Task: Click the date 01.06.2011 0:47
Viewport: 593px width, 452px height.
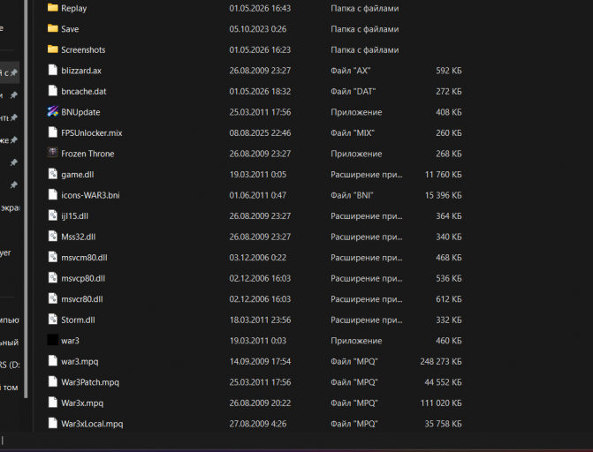Action: (x=258, y=195)
